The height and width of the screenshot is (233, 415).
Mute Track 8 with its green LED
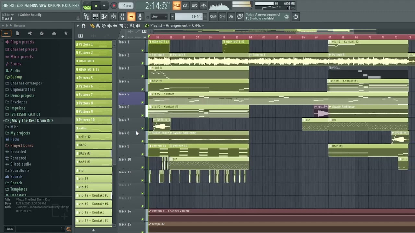[x=142, y=141]
